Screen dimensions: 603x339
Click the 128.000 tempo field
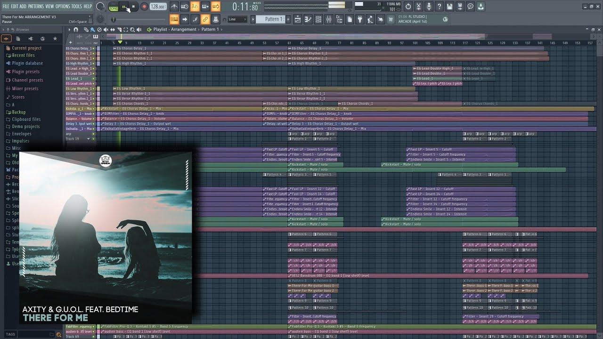tap(158, 7)
